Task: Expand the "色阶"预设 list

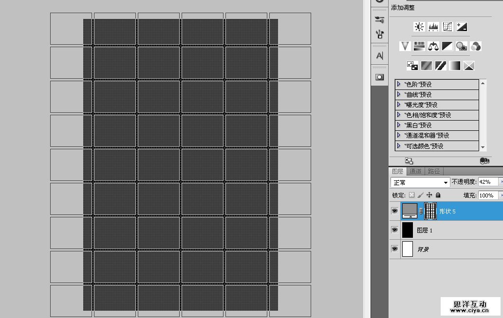Action: coord(399,84)
